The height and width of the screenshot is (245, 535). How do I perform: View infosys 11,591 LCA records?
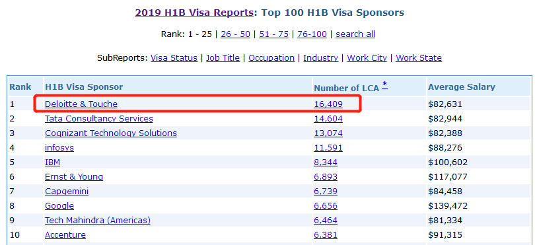pyautogui.click(x=328, y=148)
